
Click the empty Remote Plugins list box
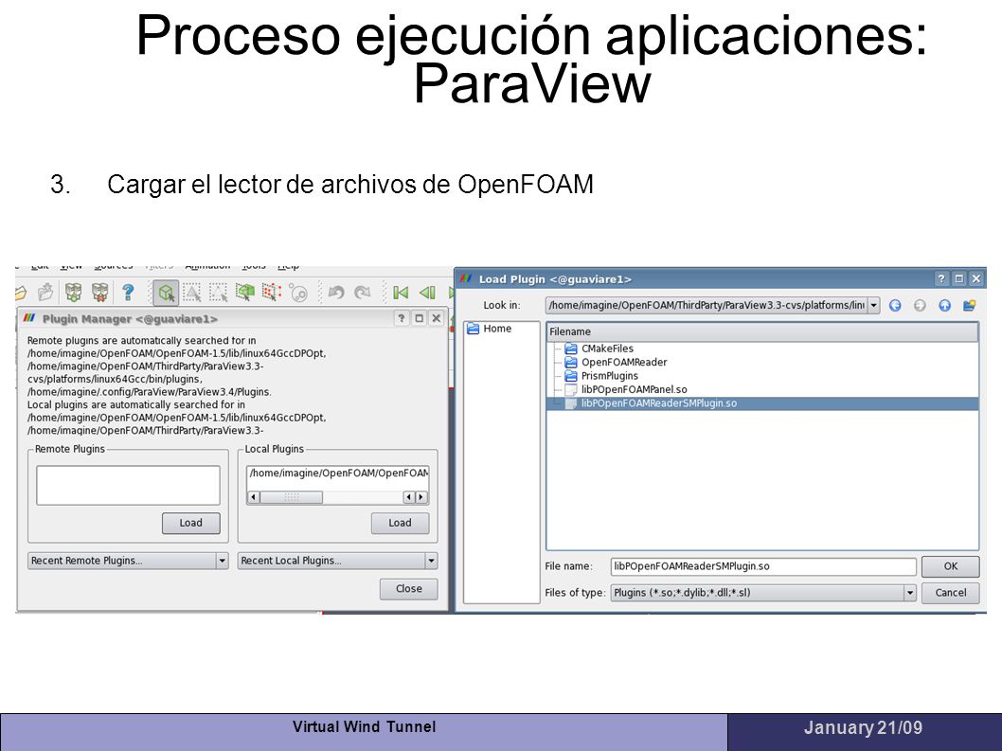click(128, 485)
